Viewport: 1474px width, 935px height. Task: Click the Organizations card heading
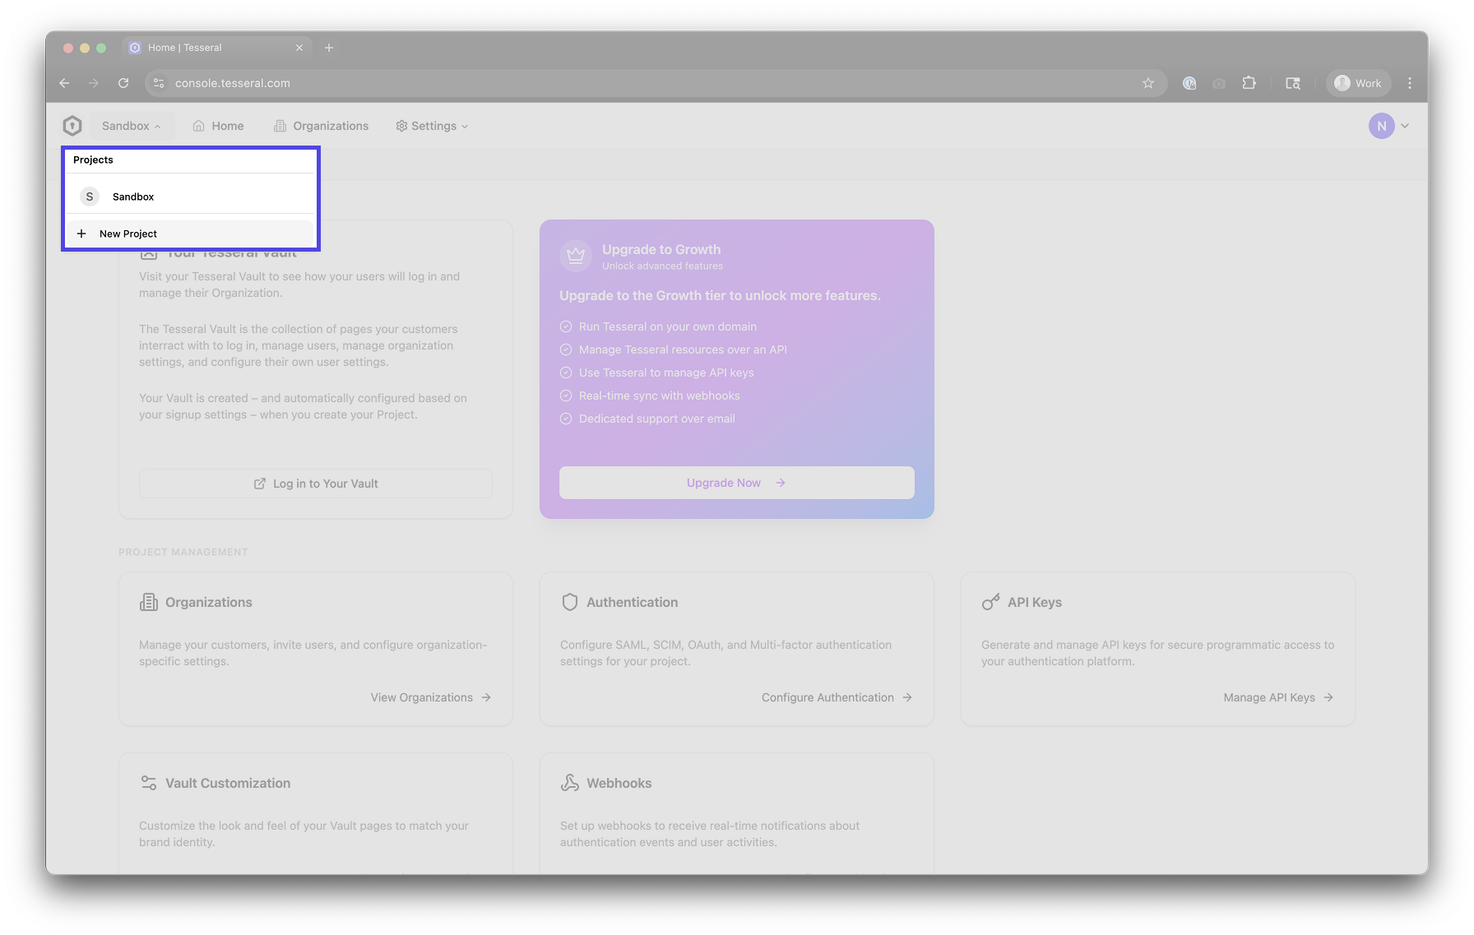point(209,602)
